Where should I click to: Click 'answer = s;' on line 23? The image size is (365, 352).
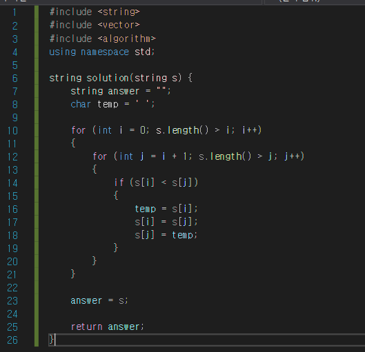tap(99, 300)
